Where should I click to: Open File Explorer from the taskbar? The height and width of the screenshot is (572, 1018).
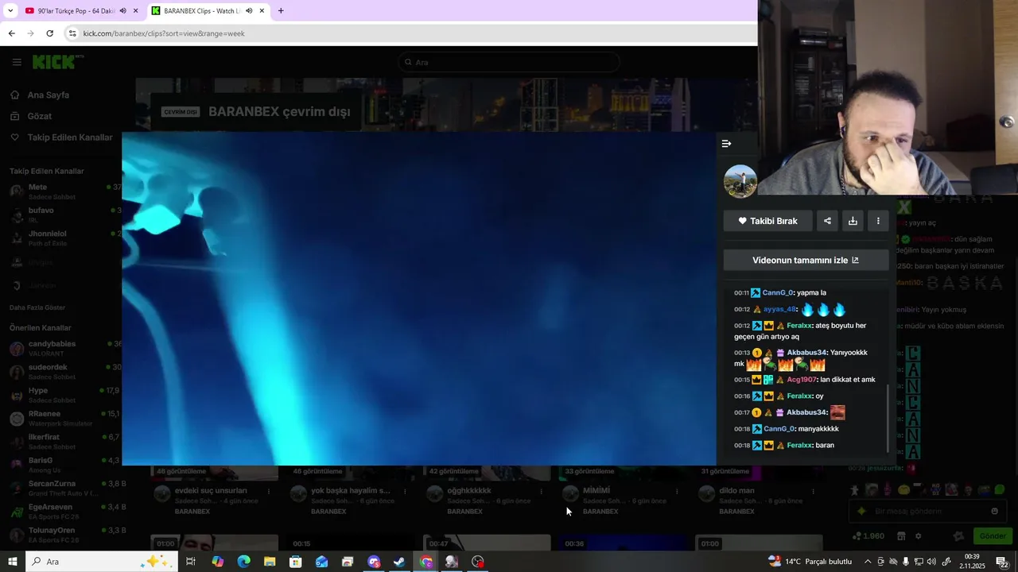pos(270,562)
